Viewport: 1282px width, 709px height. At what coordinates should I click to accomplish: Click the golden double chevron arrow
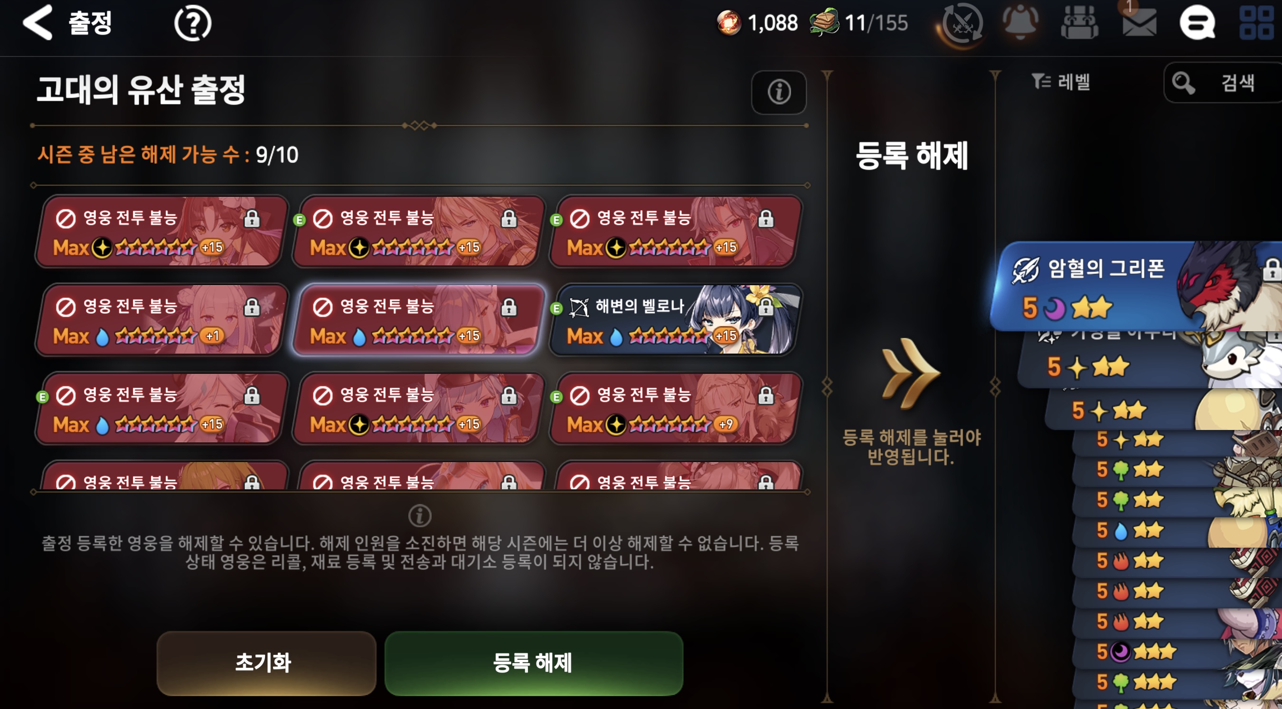[910, 373]
